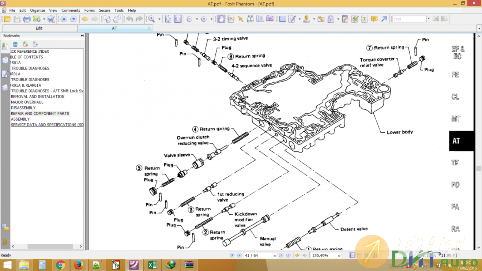Click the Redo arrow icon
The width and height of the screenshot is (482, 271).
click(139, 19)
